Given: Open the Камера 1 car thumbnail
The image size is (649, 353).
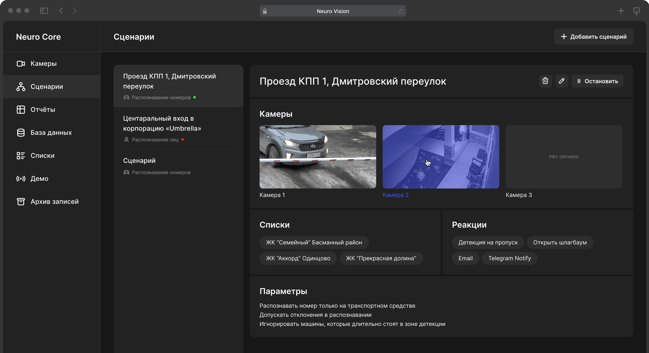Looking at the screenshot, I should tap(318, 157).
